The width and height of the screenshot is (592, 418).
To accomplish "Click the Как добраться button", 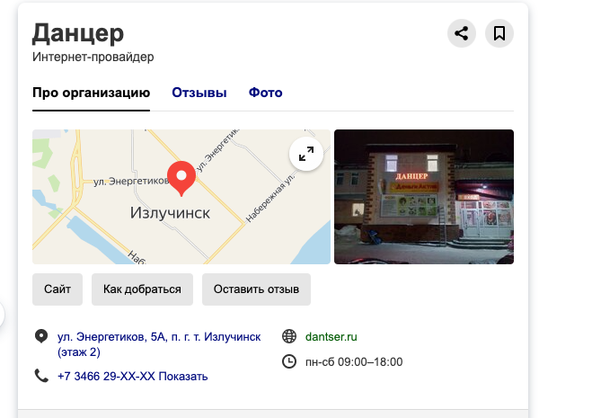I will click(142, 289).
